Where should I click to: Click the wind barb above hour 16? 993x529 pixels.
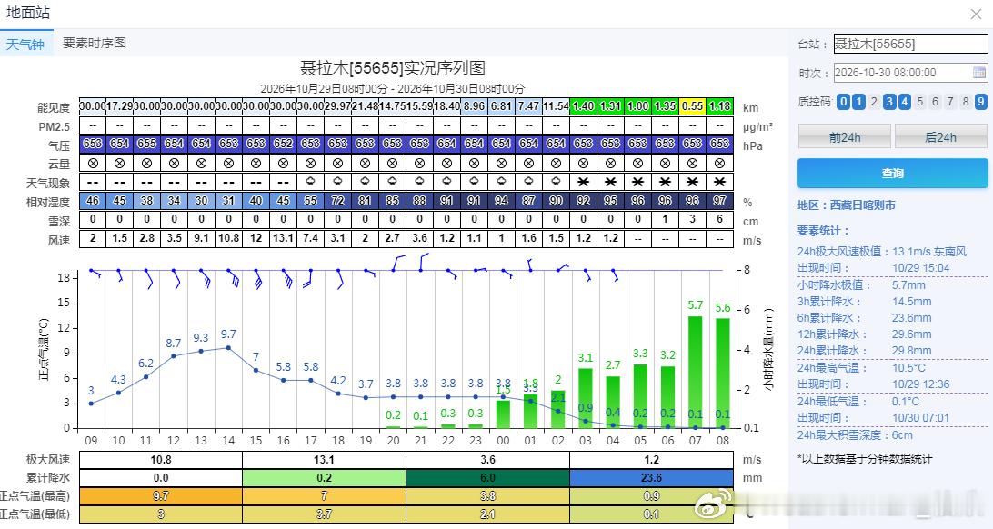pyautogui.click(x=286, y=278)
